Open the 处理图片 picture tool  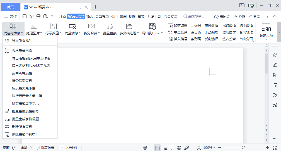[x=34, y=29]
